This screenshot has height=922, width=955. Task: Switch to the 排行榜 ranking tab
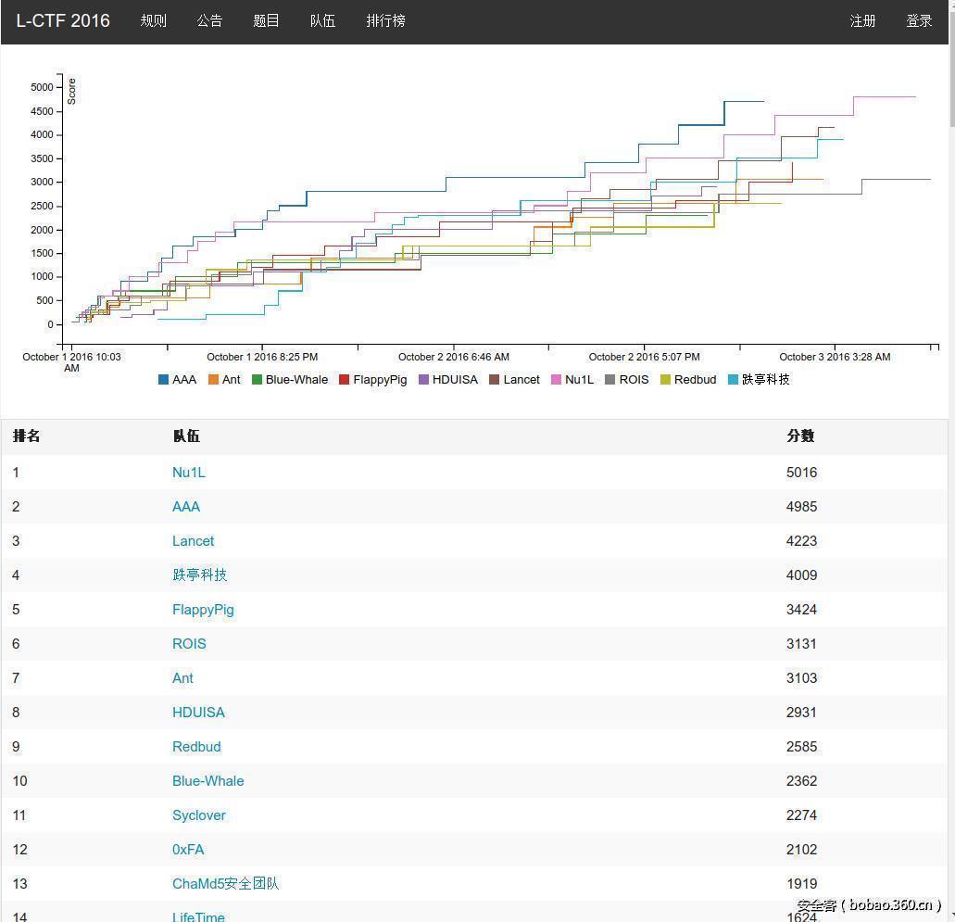click(385, 20)
